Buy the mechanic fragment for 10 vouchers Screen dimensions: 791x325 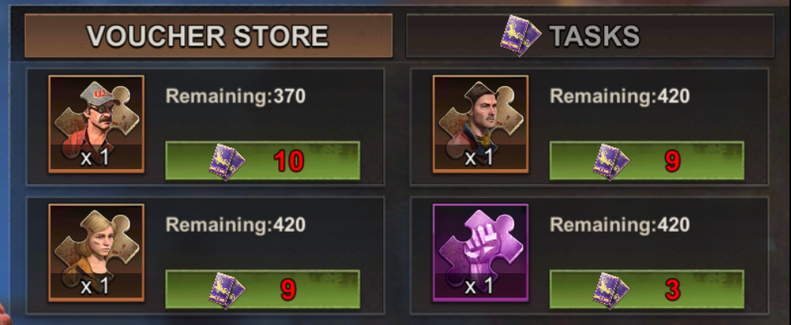[x=263, y=161]
